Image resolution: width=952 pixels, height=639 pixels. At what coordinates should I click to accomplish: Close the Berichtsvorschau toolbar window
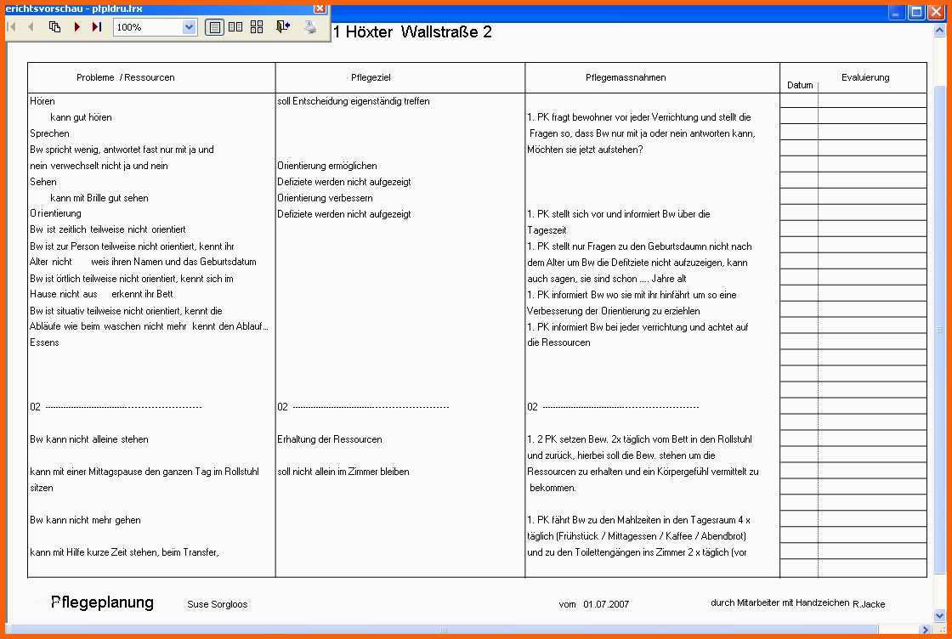tap(320, 8)
